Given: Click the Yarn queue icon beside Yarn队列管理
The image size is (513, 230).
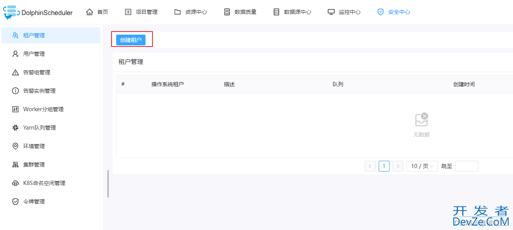Looking at the screenshot, I should coord(15,128).
